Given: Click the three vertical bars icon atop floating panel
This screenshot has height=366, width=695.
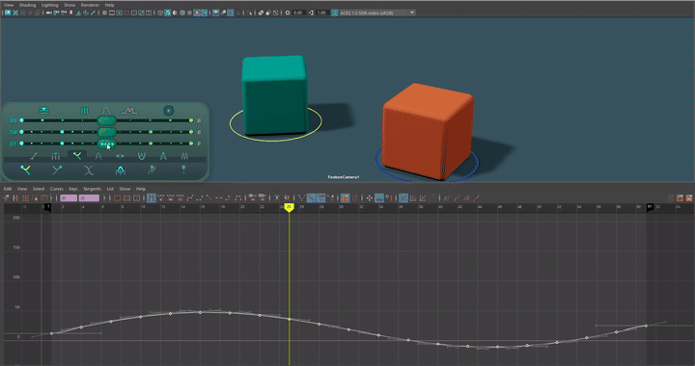Looking at the screenshot, I should 84,111.
